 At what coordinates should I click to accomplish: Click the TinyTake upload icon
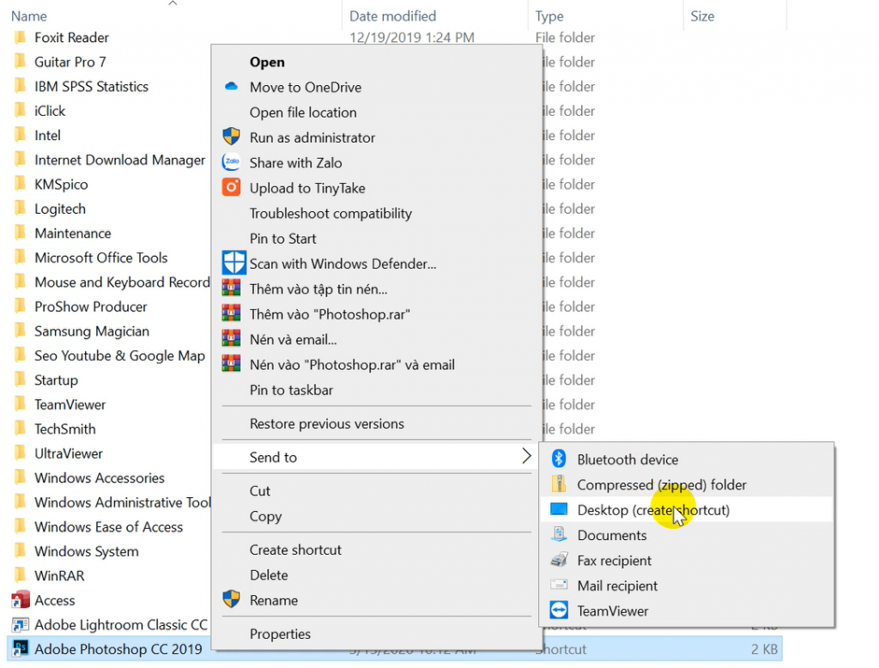(231, 187)
